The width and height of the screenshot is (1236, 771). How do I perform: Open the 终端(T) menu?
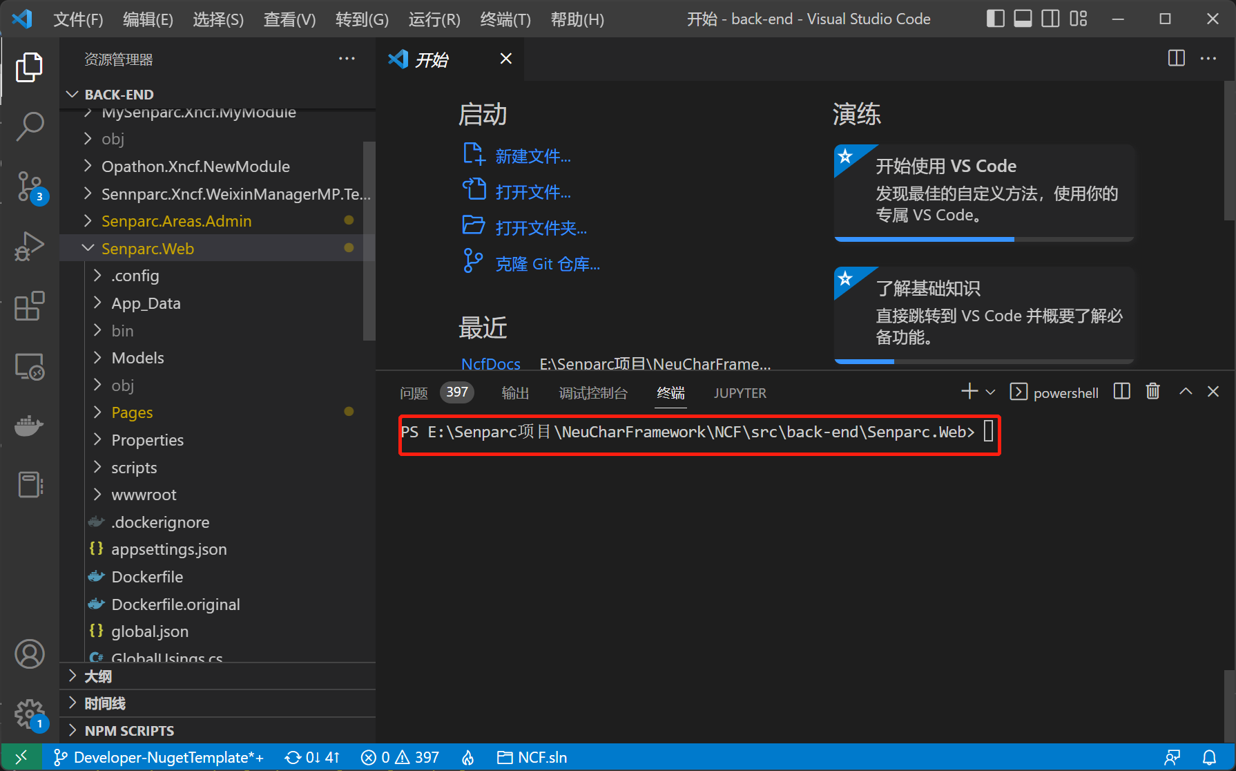(505, 19)
